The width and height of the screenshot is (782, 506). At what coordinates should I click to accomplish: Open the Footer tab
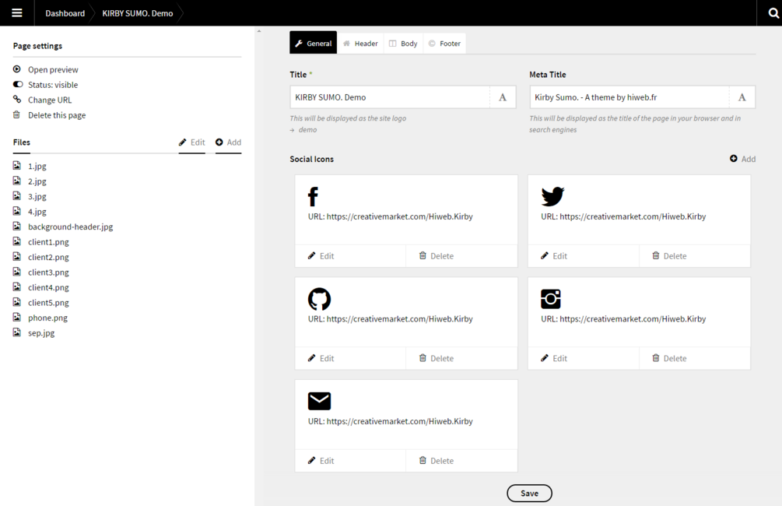tap(444, 44)
